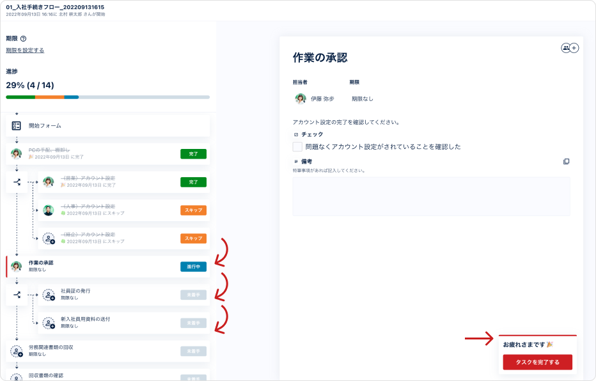Screen dimensions: 596x381
Task: Click the 進行中 status badge
Action: 194,267
